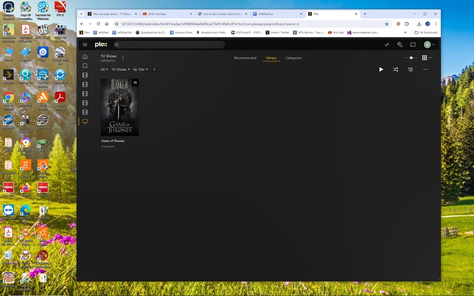Click the Game of Thrones title link
474x296 pixels.
pos(113,141)
